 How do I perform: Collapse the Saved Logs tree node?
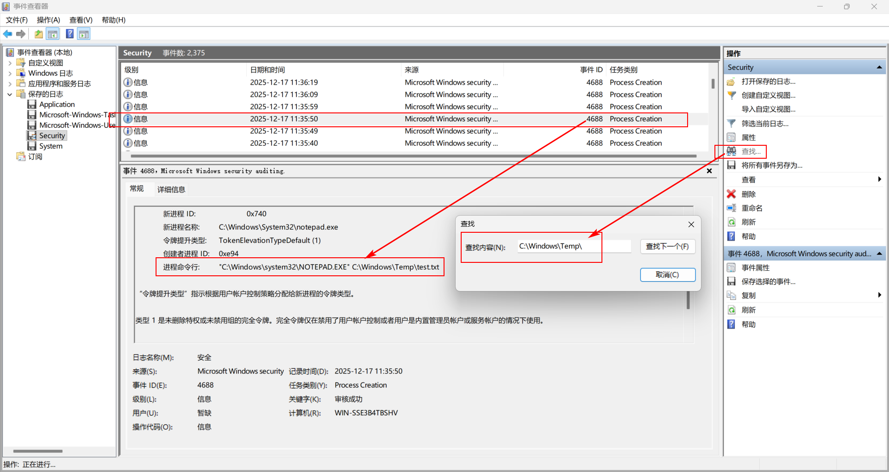click(x=10, y=94)
